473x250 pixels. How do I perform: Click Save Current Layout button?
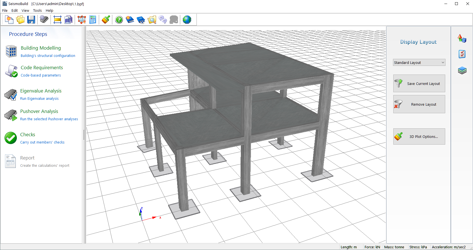tap(419, 84)
